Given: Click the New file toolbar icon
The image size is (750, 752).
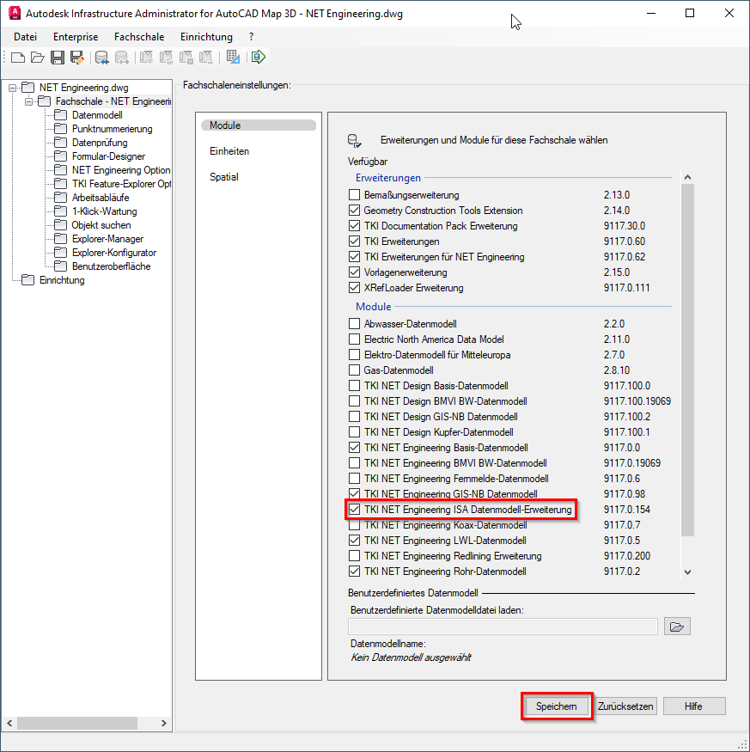Looking at the screenshot, I should [x=18, y=58].
